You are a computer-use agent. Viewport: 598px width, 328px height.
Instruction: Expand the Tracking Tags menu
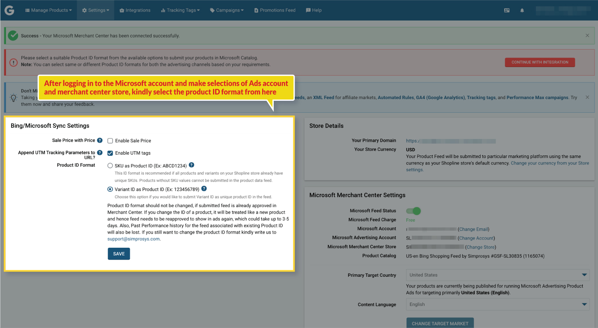click(x=180, y=10)
